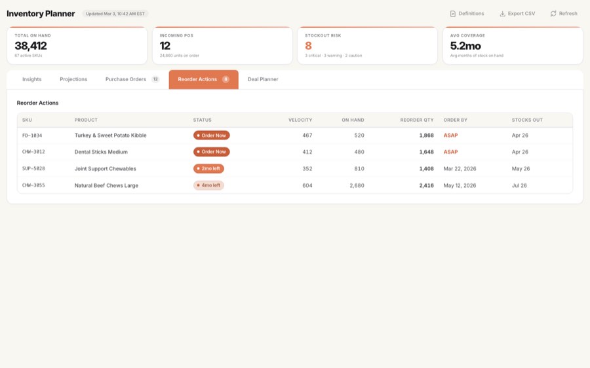Sort by the Status column header
The height and width of the screenshot is (368, 590).
click(203, 120)
